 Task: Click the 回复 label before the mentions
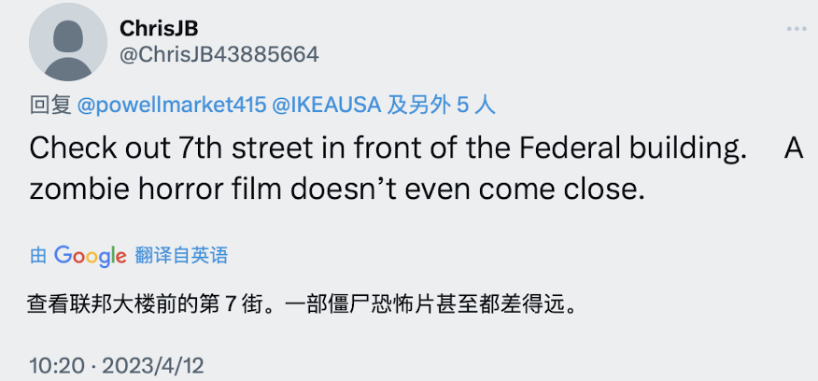coord(50,105)
